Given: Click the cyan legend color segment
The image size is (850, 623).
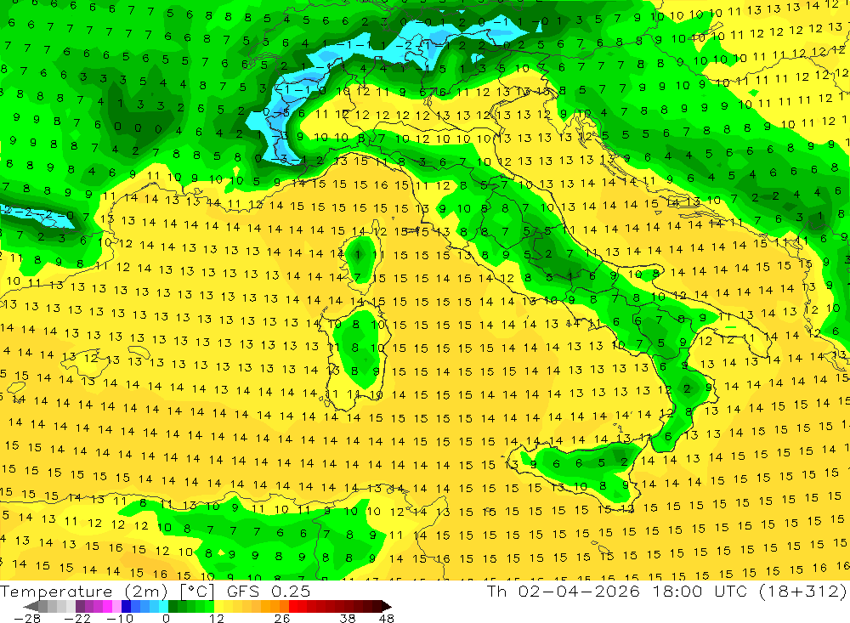Looking at the screenshot, I should (163, 606).
